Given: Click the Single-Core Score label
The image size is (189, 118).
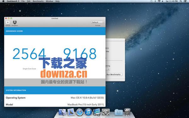Looking at the screenshot, I should coord(29,69).
